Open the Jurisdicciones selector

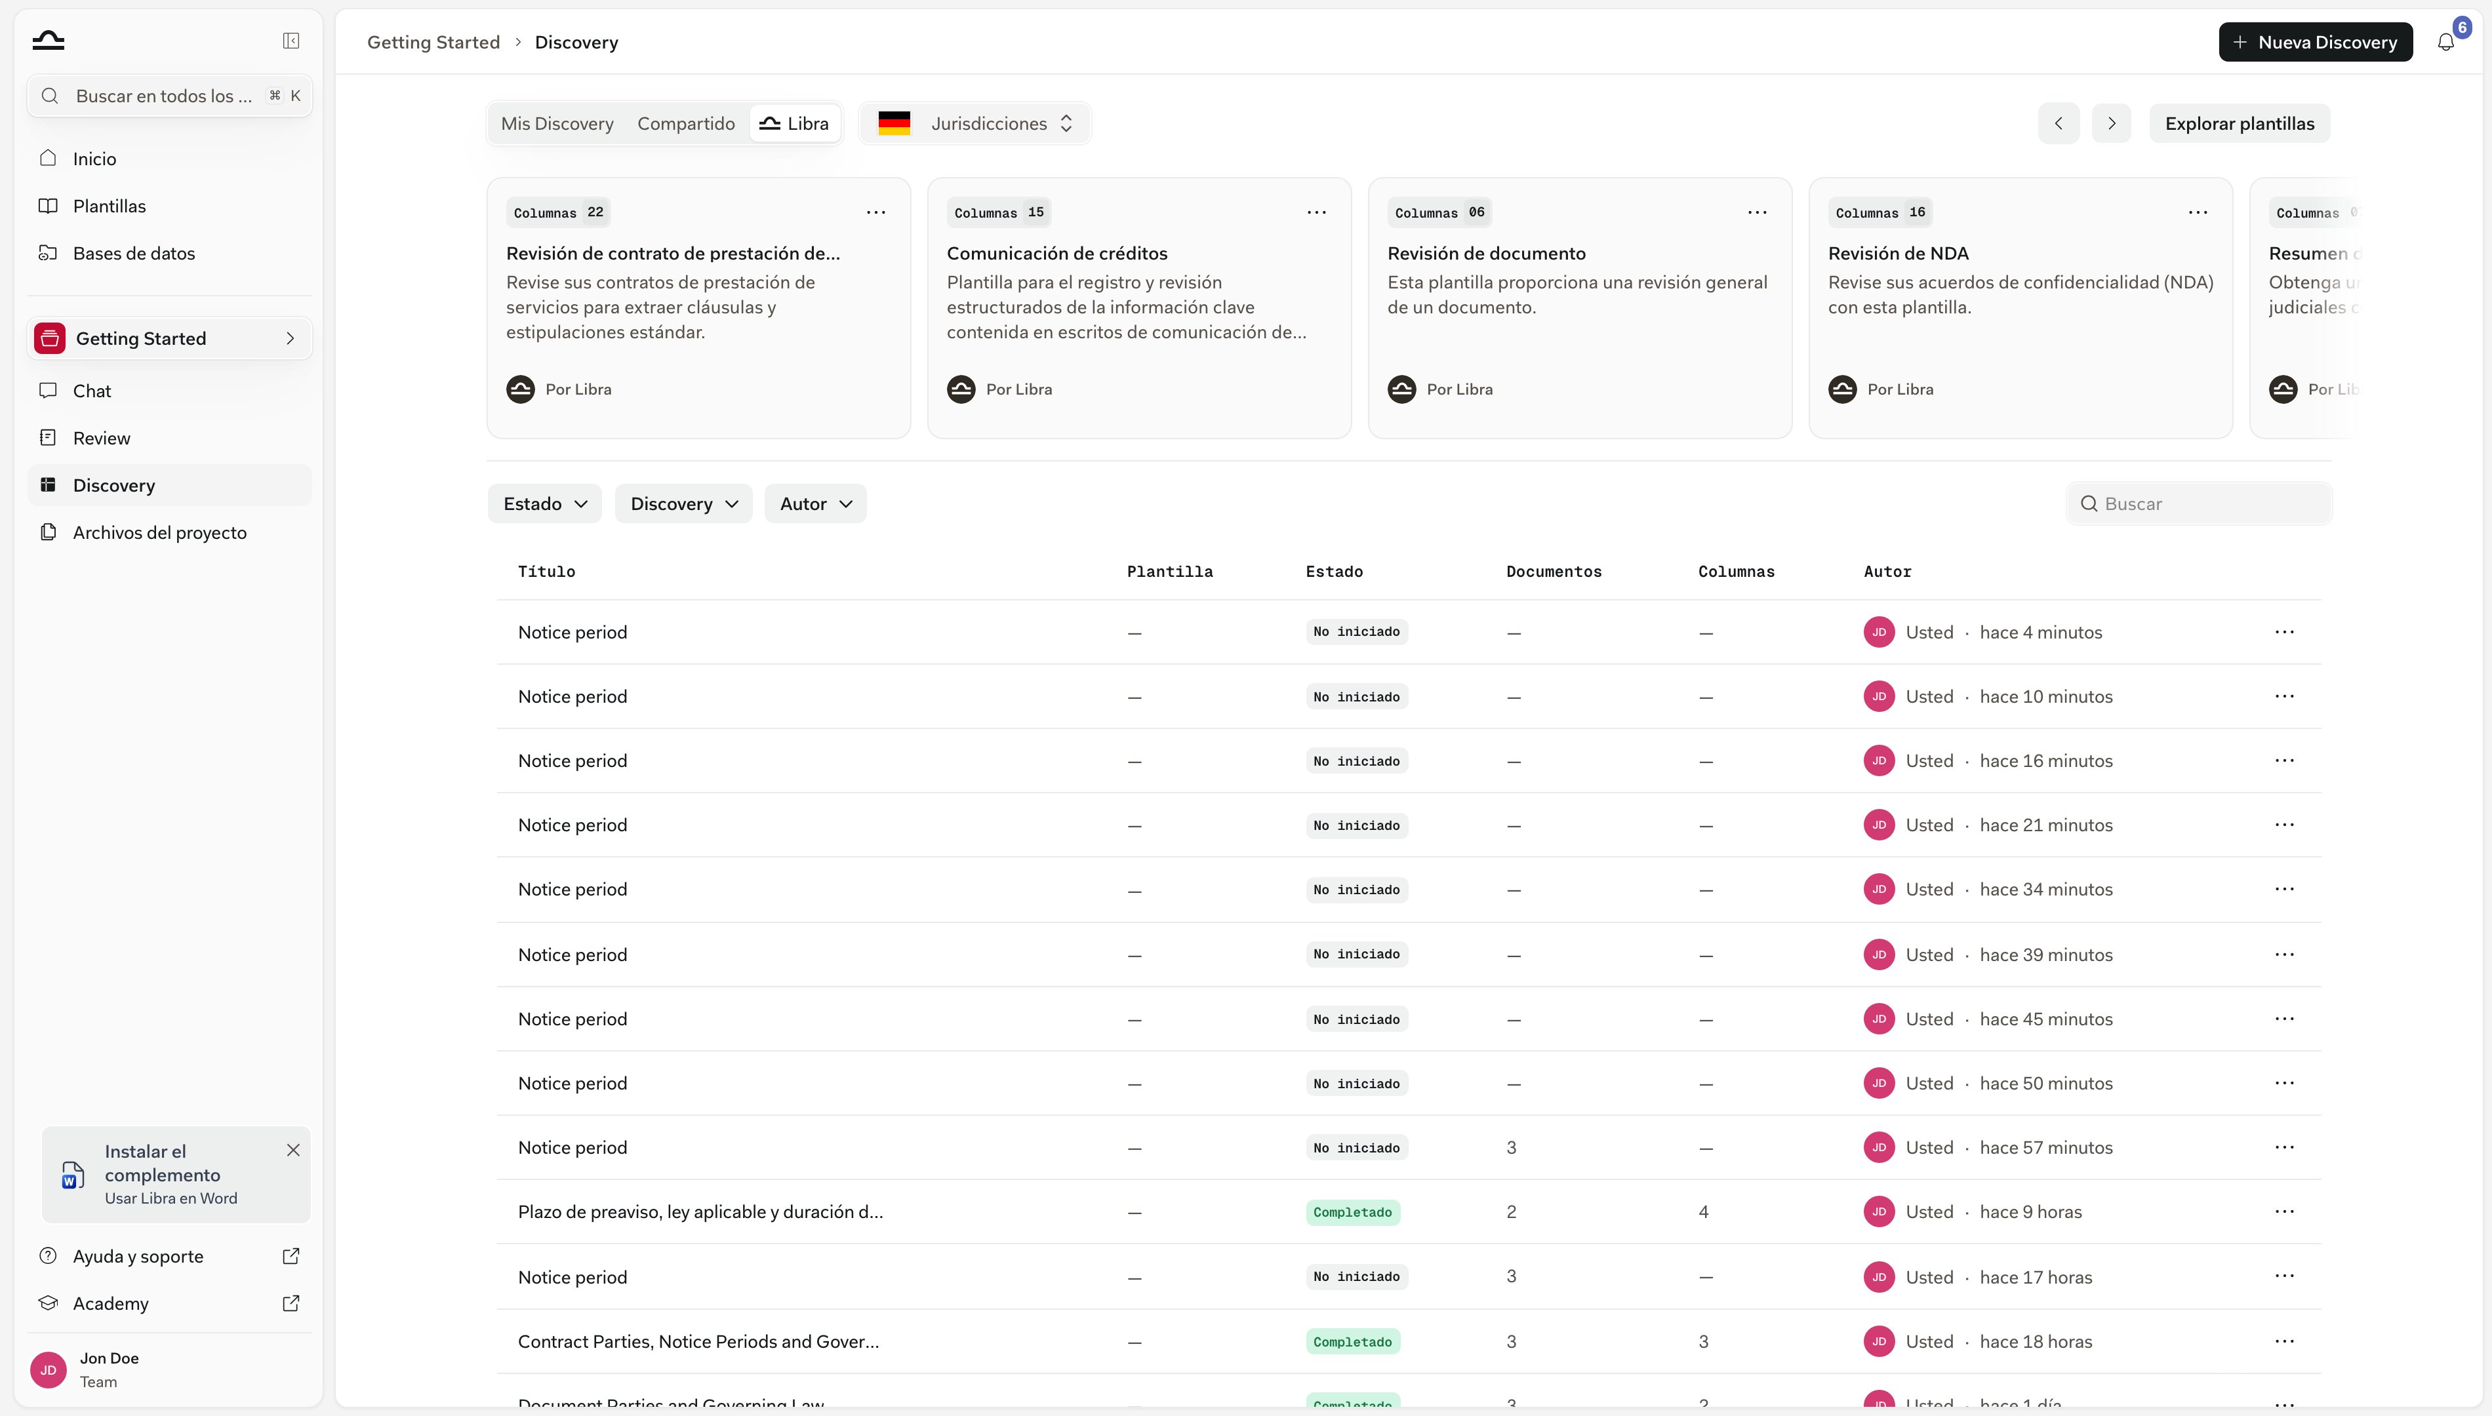pos(975,123)
